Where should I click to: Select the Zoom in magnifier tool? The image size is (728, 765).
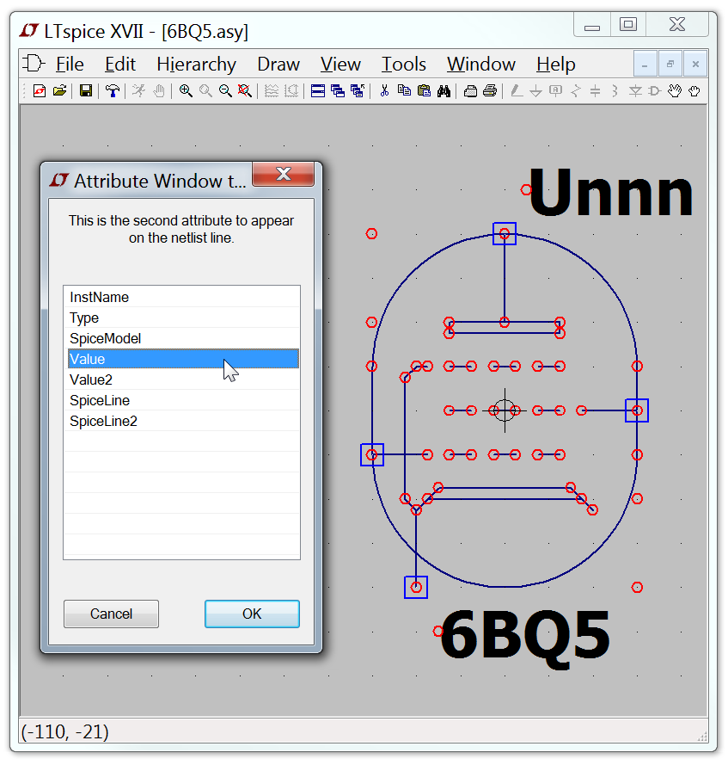click(185, 90)
